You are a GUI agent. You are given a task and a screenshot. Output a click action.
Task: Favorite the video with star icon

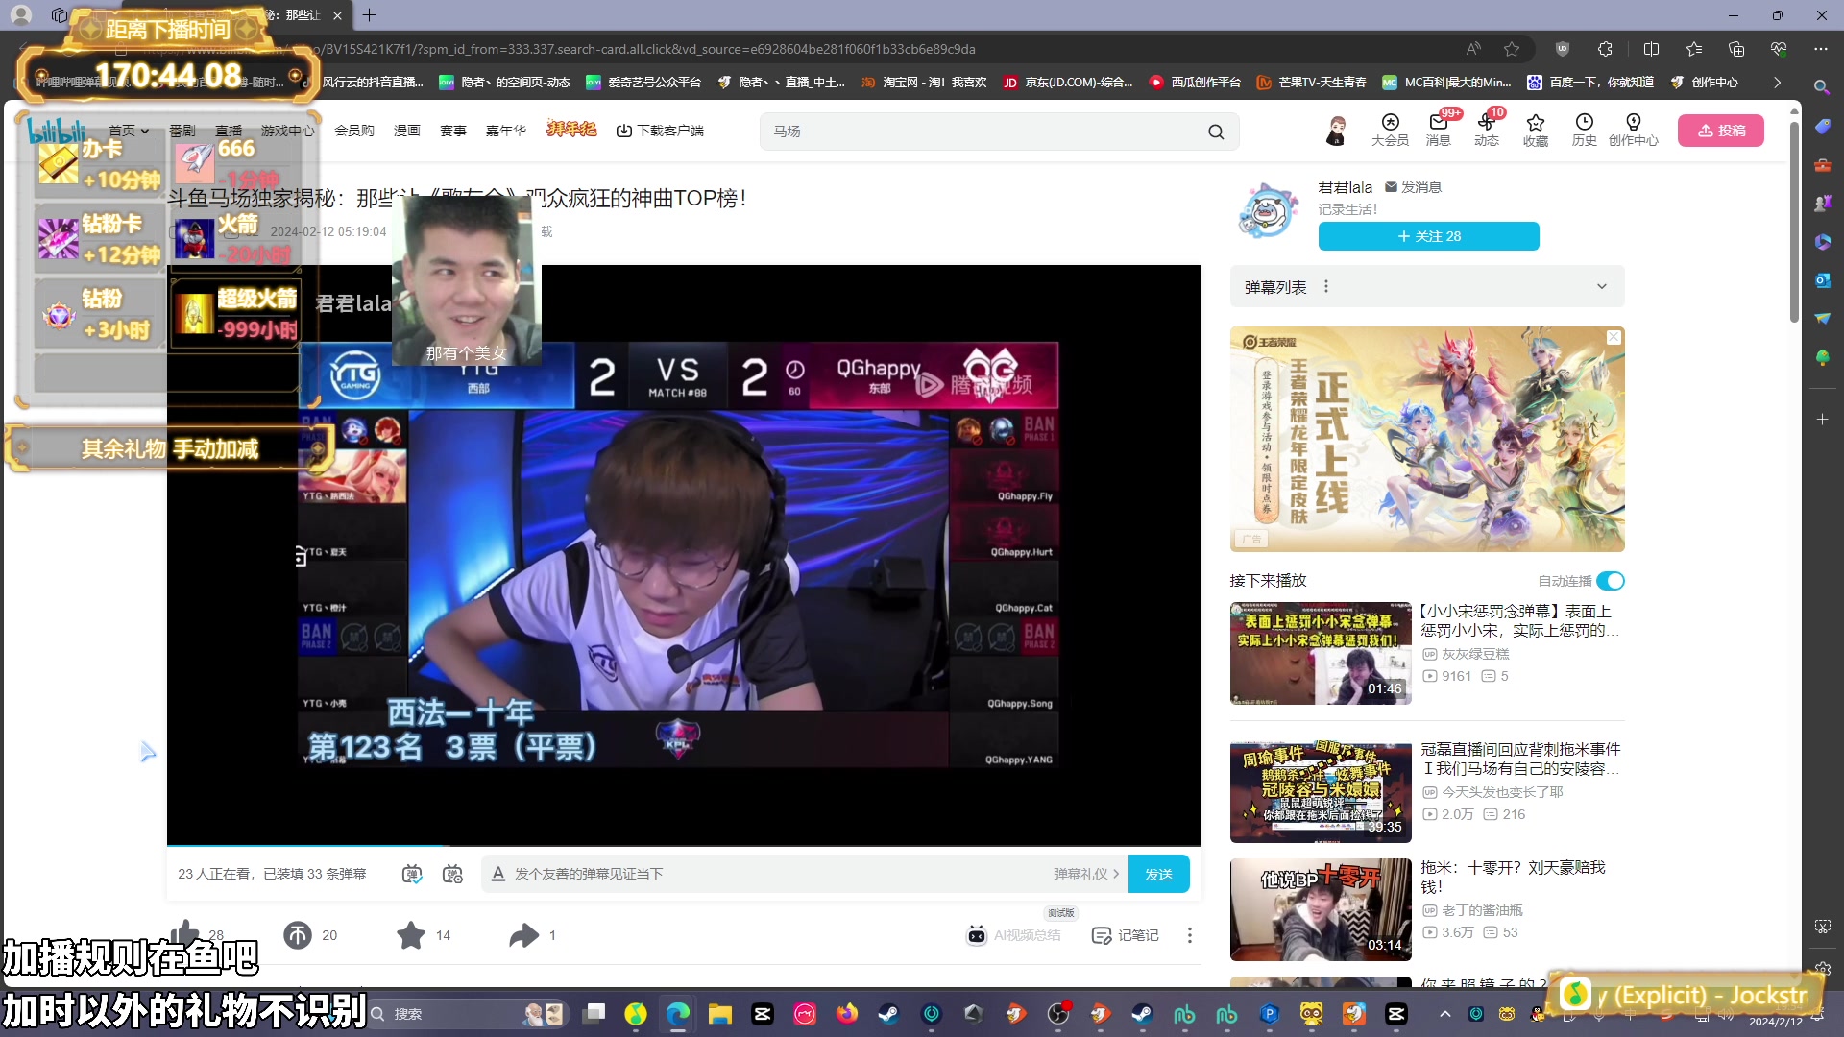[411, 934]
